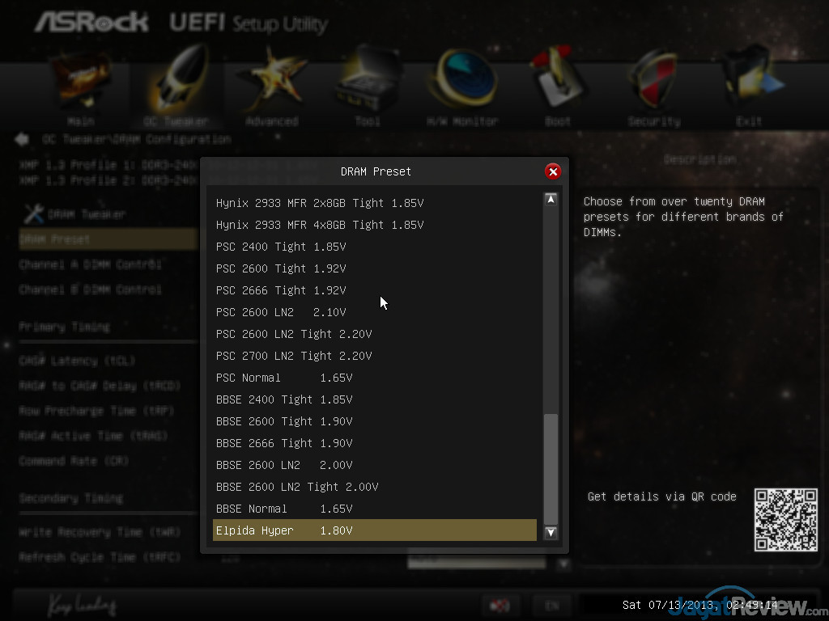Select BBSE 2600 Tight 1.90V preset

tap(374, 421)
